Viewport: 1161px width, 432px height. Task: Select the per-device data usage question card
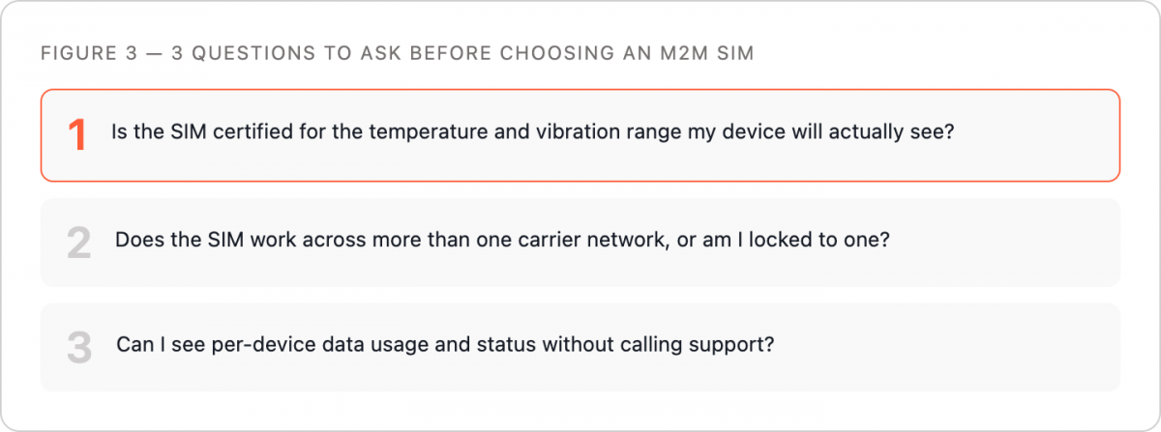click(x=580, y=348)
